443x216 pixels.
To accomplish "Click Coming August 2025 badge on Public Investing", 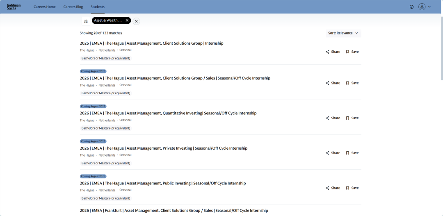I will pos(93,177).
